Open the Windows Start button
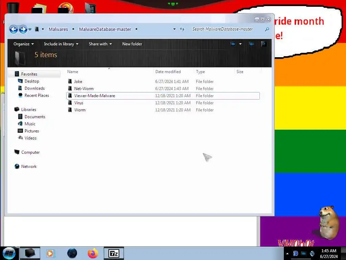The width and height of the screenshot is (346, 260). (x=8, y=253)
